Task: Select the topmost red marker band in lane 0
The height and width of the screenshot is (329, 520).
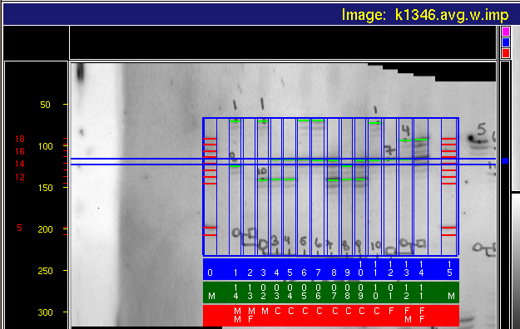Action: (x=210, y=139)
